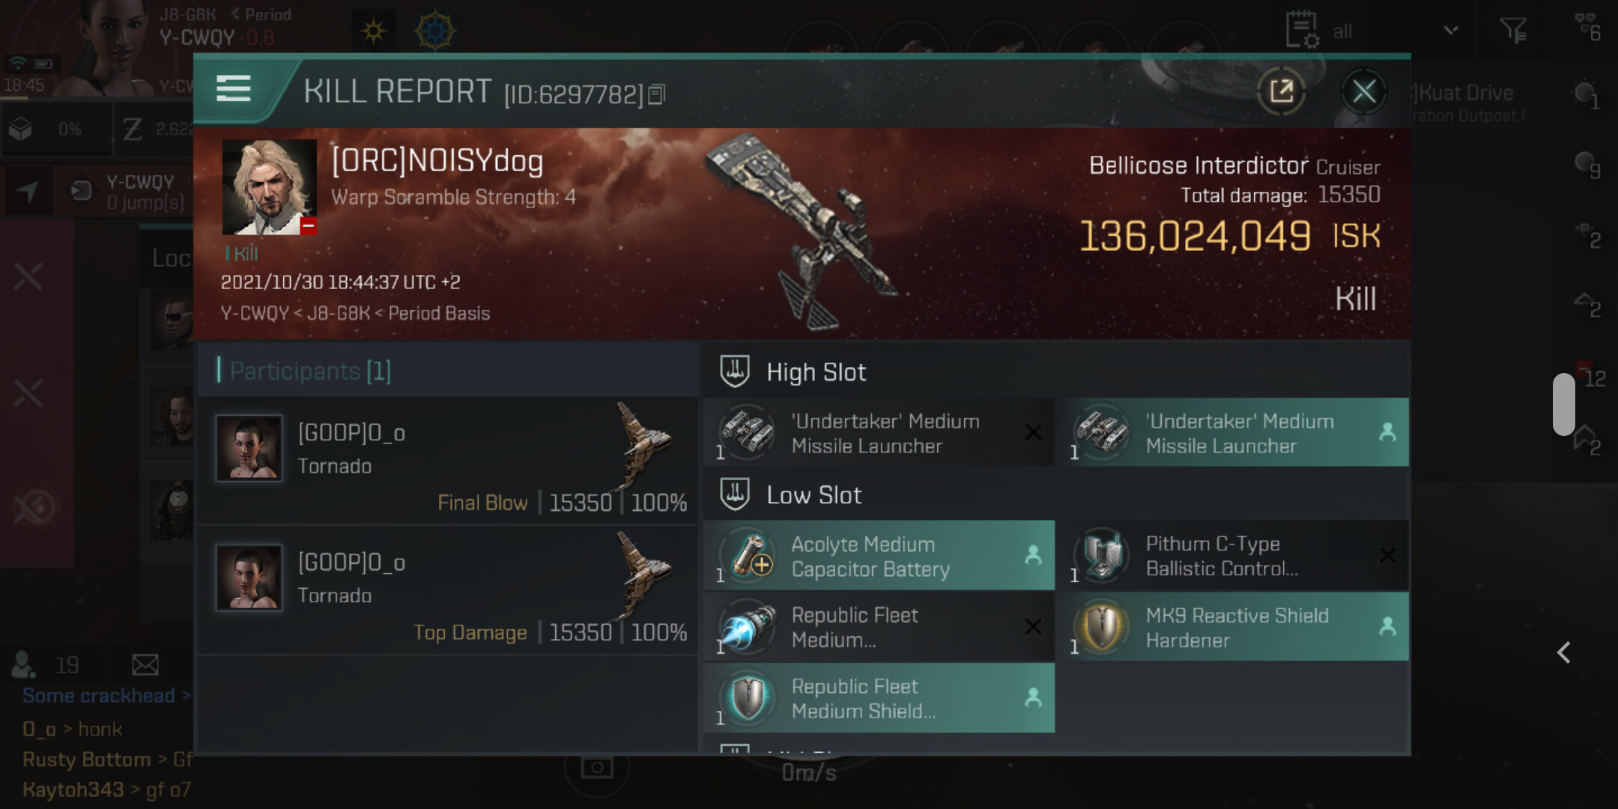Close the kill report window
The width and height of the screenshot is (1618, 809).
tap(1363, 92)
